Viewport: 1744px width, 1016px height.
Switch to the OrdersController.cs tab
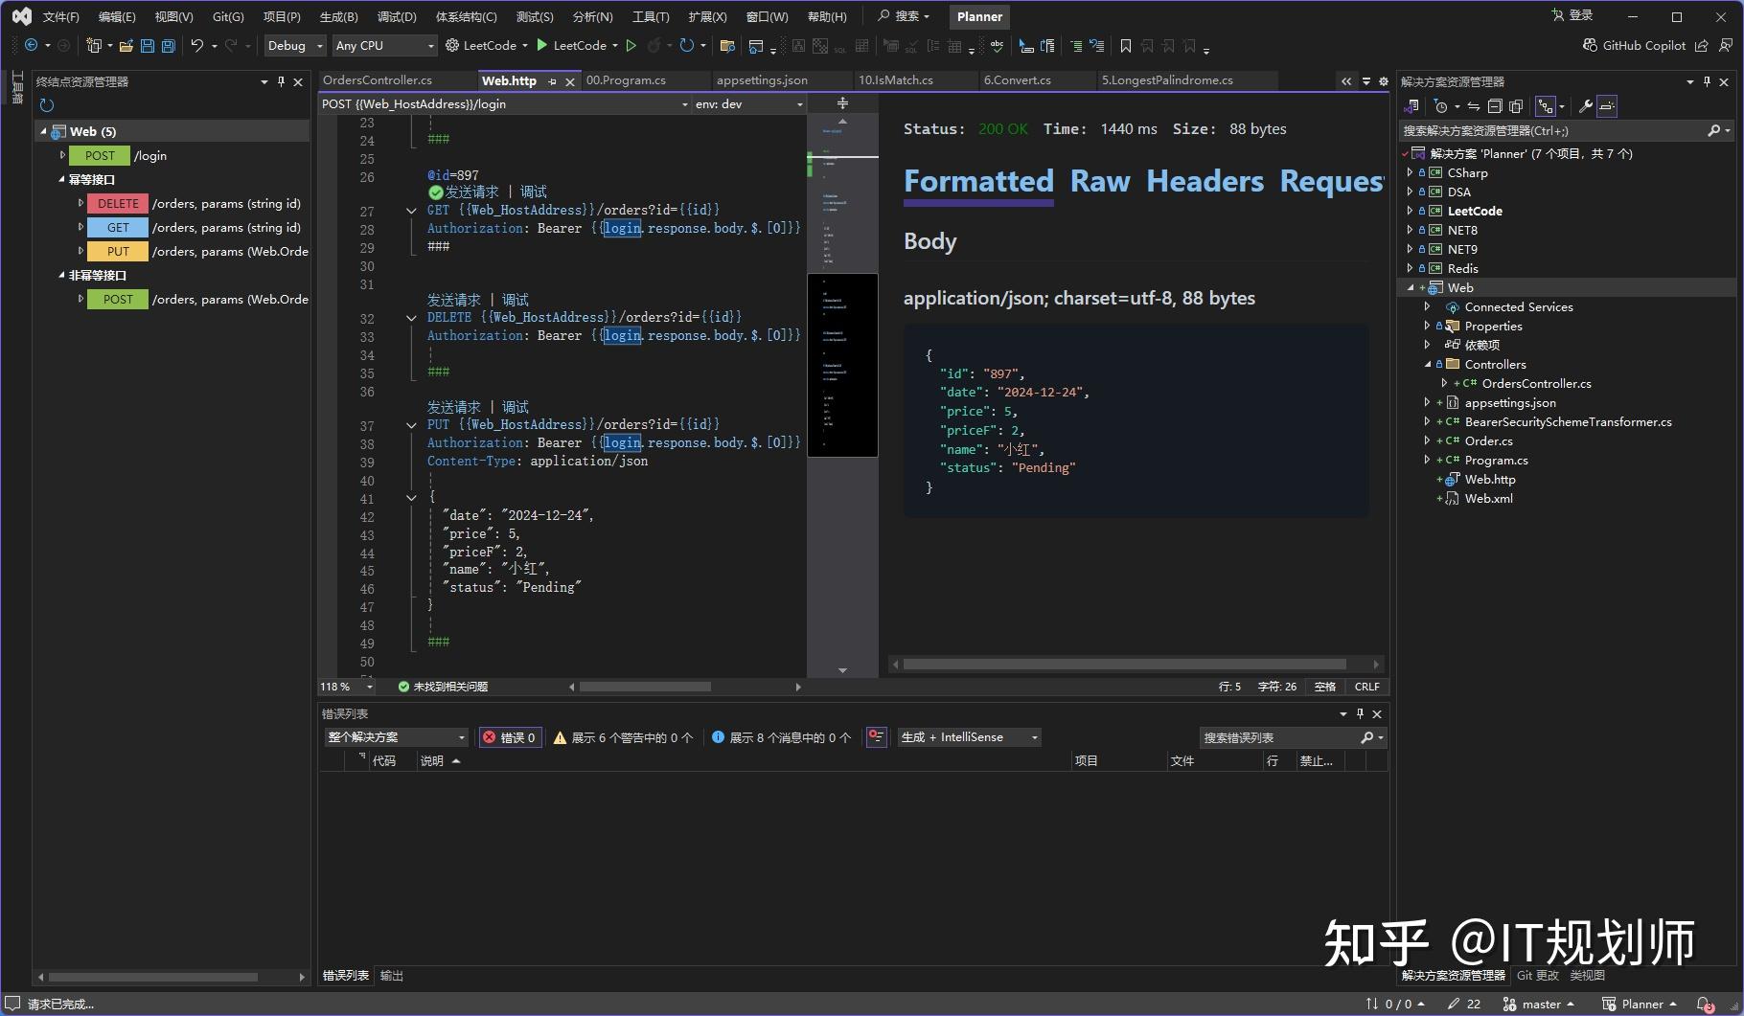[x=378, y=80]
